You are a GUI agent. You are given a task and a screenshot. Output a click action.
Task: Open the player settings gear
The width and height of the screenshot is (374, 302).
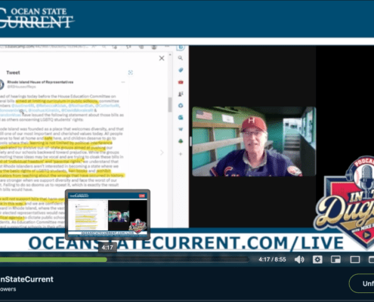pos(317,260)
